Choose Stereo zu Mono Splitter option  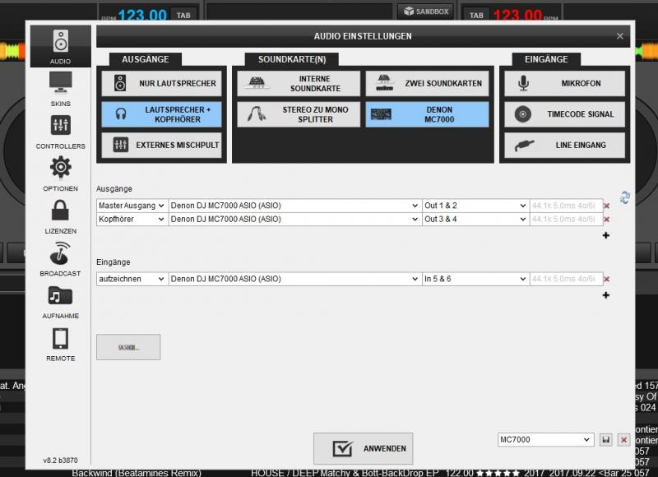[x=299, y=114]
